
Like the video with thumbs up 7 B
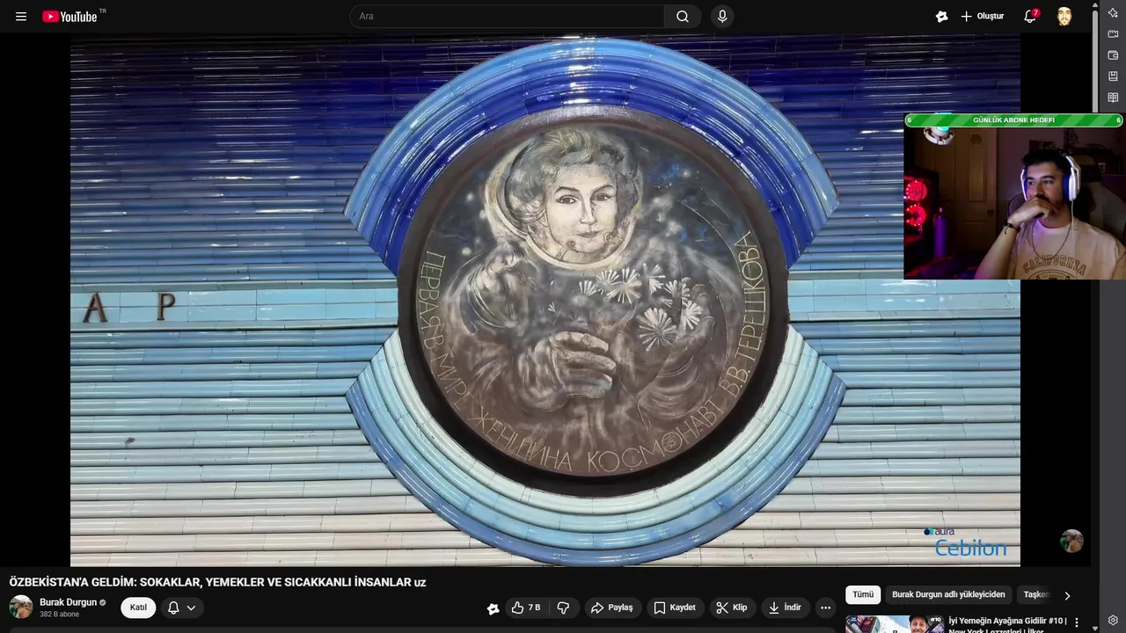[x=526, y=608]
